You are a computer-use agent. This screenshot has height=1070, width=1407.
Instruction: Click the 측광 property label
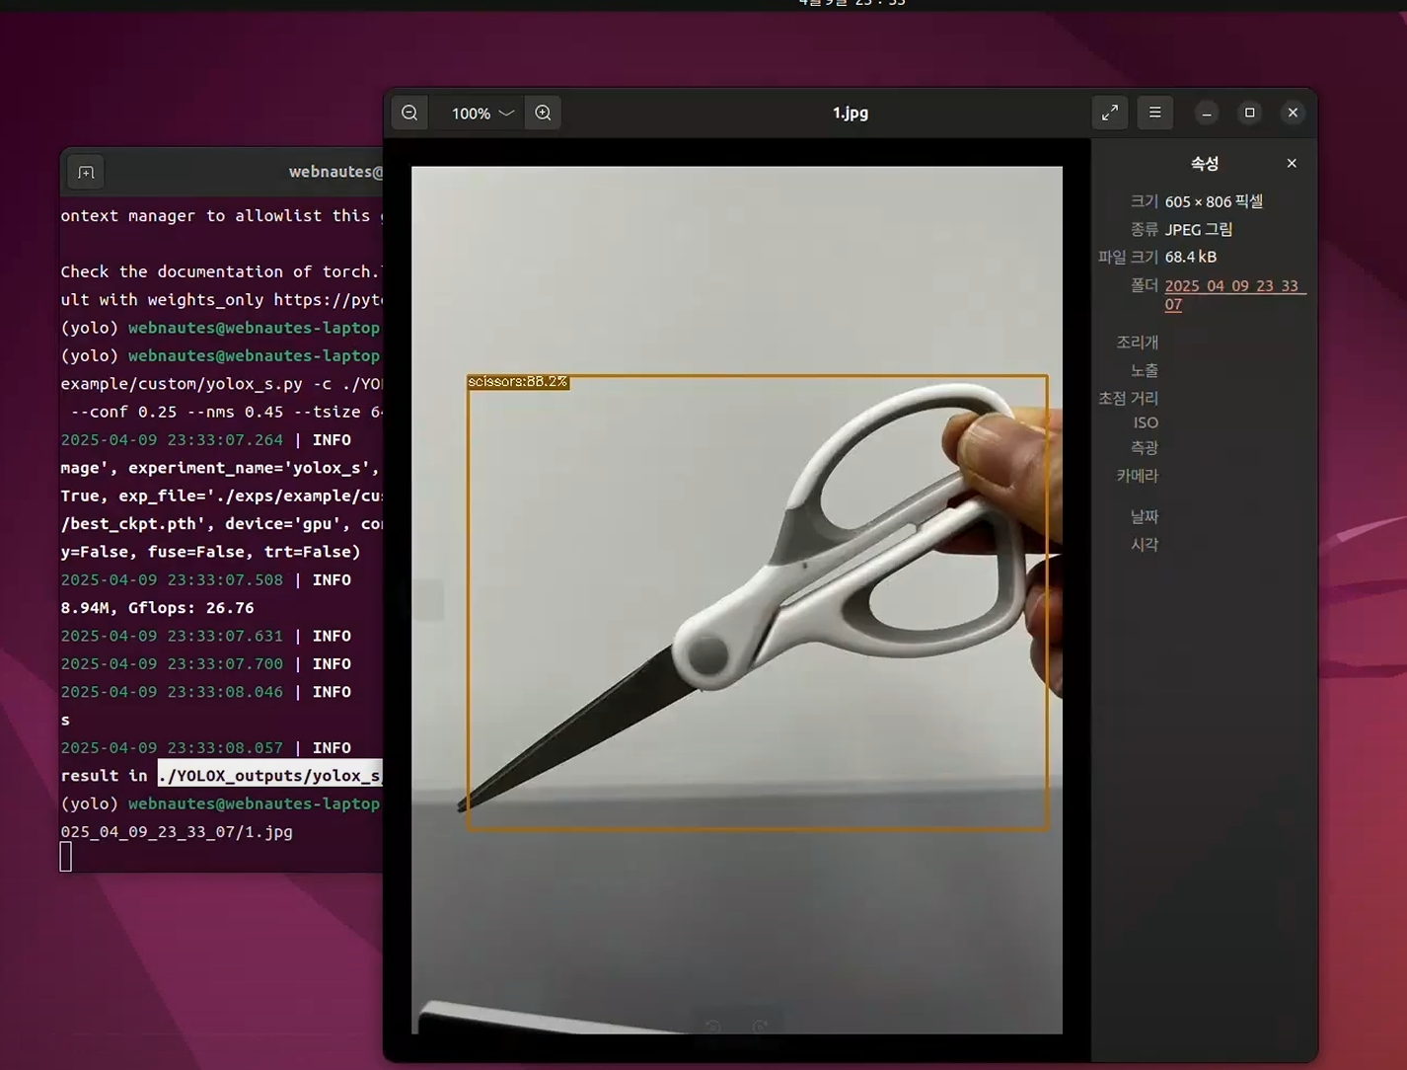1145,447
